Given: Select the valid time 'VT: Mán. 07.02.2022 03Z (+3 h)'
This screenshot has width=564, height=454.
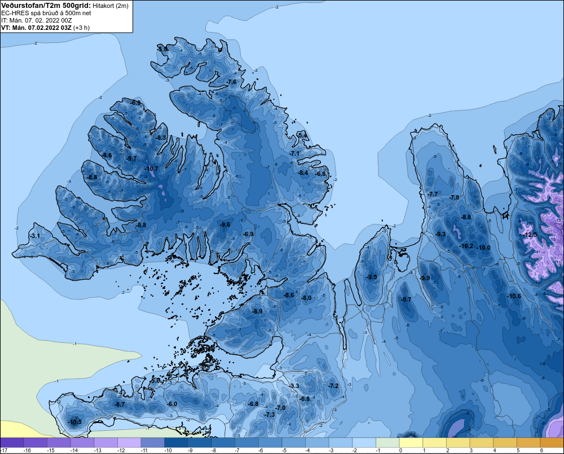Looking at the screenshot, I should tap(45, 28).
